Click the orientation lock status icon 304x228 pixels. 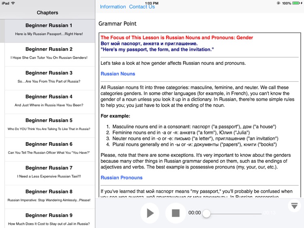[x=278, y=3]
